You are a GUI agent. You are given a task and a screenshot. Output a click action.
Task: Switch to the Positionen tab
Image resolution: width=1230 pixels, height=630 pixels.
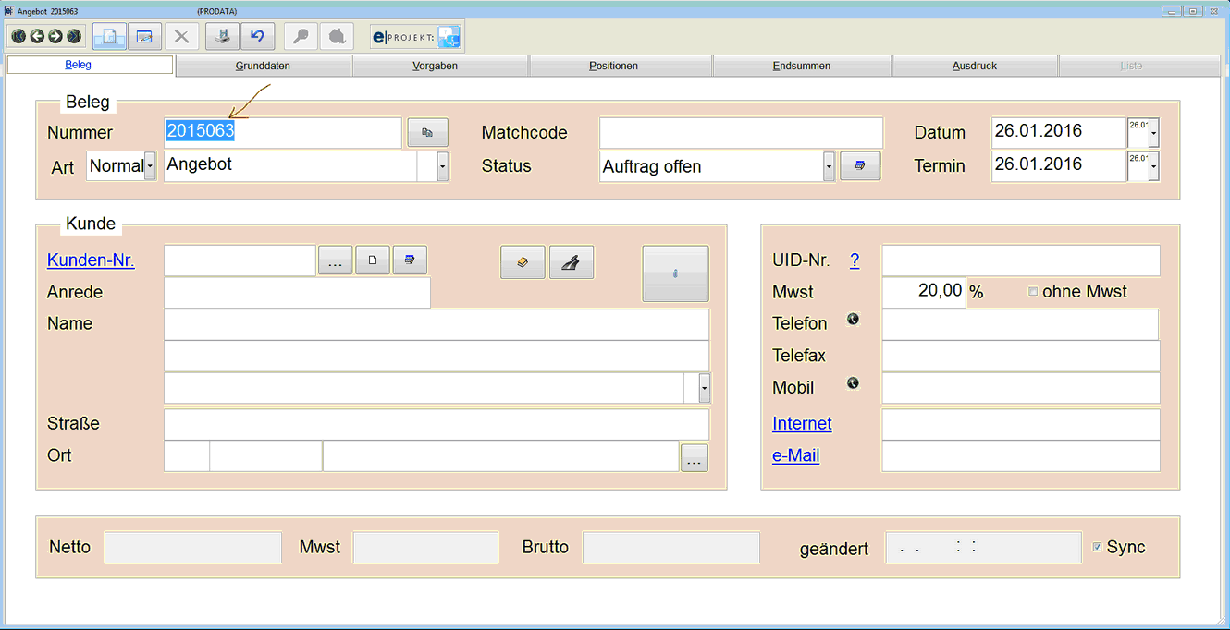click(613, 66)
